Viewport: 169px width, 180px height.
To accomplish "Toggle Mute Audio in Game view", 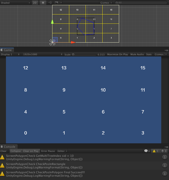I will click(x=137, y=54).
